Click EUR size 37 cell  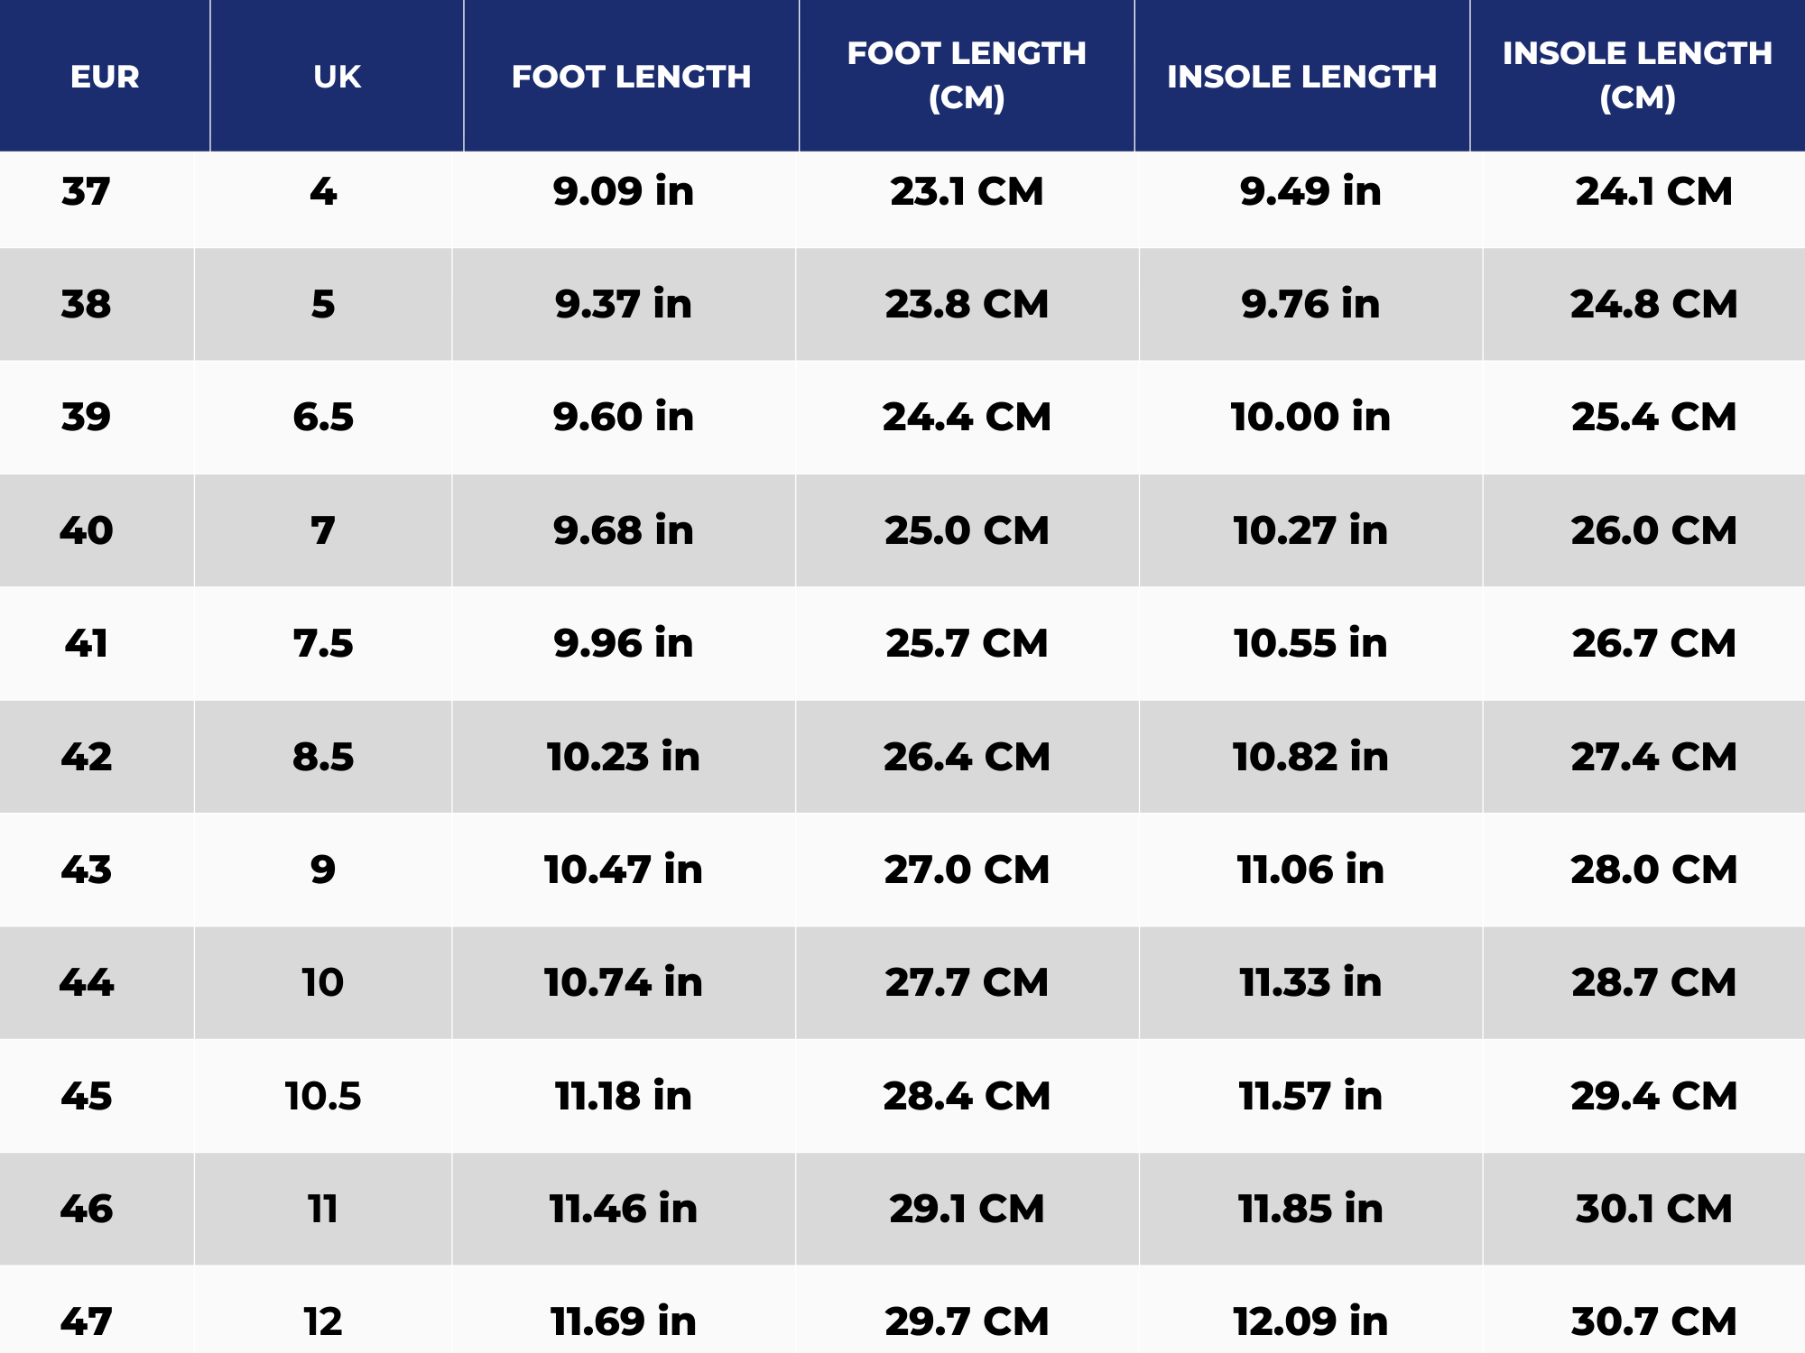click(87, 191)
